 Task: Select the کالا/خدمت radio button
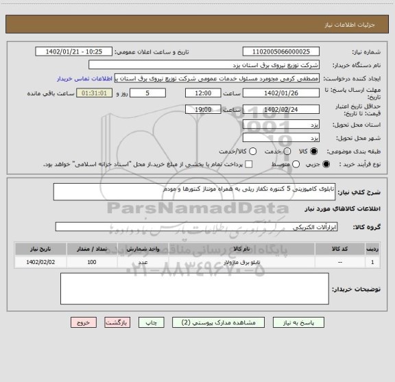[x=252, y=152]
